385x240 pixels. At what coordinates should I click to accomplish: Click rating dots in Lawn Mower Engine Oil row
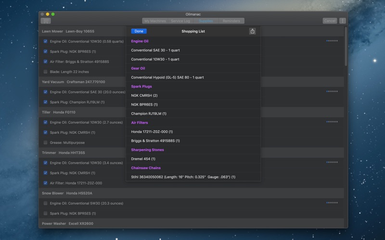[332, 41]
